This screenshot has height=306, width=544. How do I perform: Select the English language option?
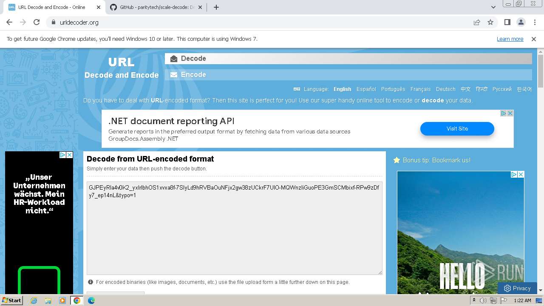pyautogui.click(x=342, y=89)
